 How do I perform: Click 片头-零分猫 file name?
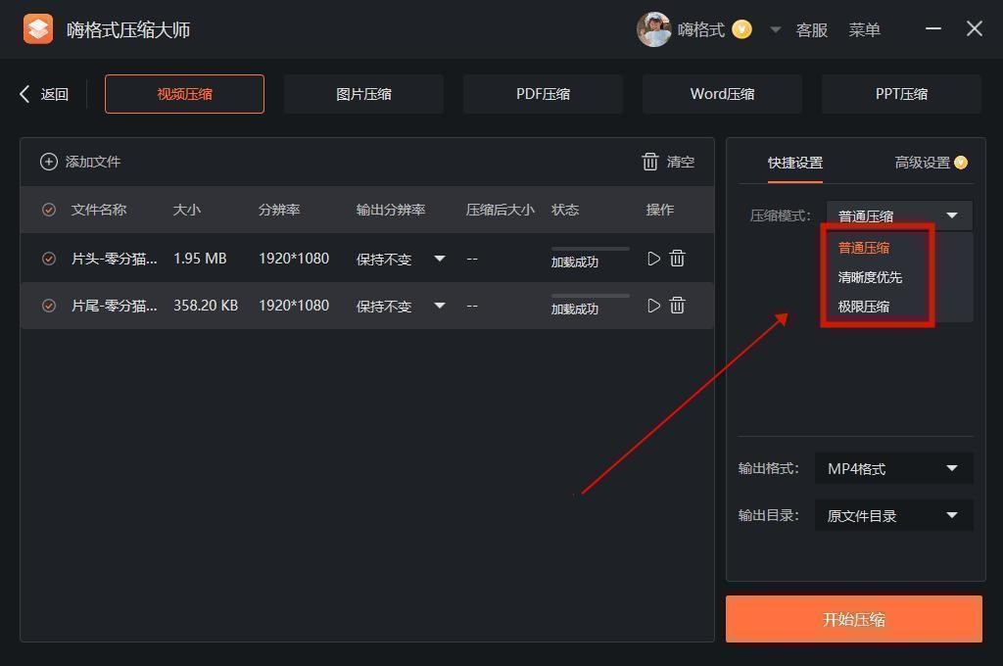point(114,259)
